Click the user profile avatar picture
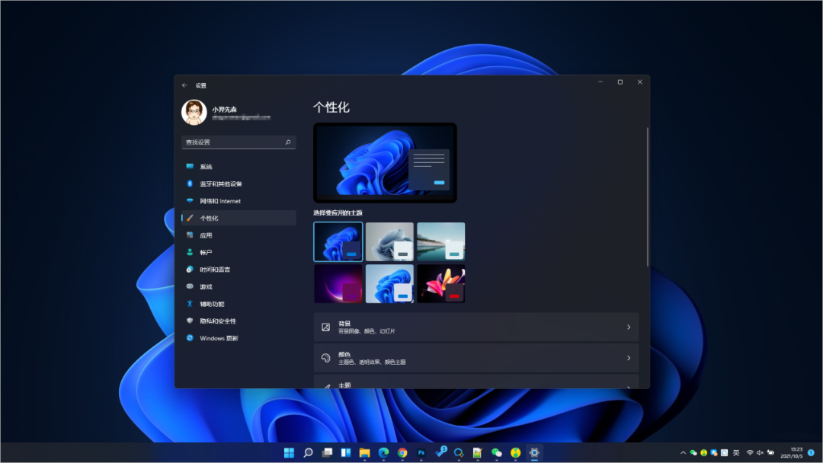 coord(194,112)
